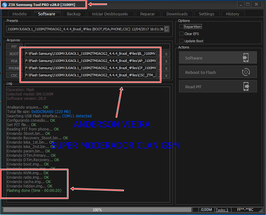
Task: Click 'Operation: Flash' log line
Action: pyautogui.click(x=21, y=90)
